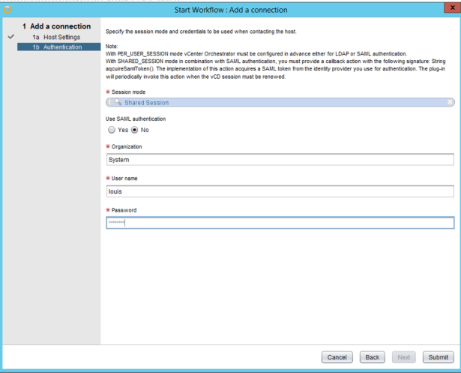Select No for SAML authentication

pos(135,130)
